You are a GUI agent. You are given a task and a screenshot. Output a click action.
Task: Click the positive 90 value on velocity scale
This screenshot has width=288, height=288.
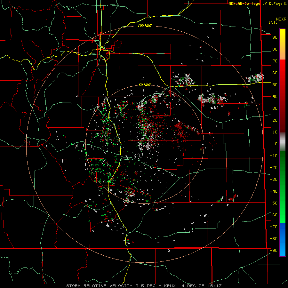pos(275,37)
